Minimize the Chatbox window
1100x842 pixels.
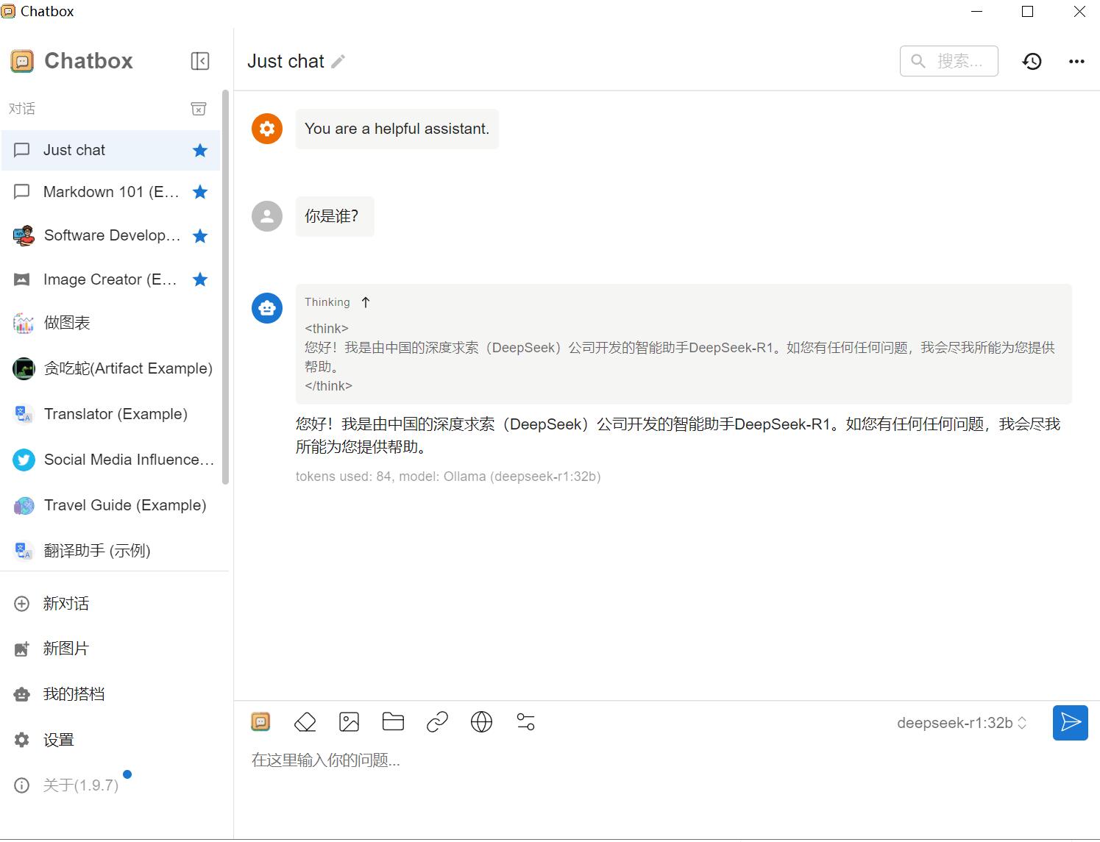point(977,12)
